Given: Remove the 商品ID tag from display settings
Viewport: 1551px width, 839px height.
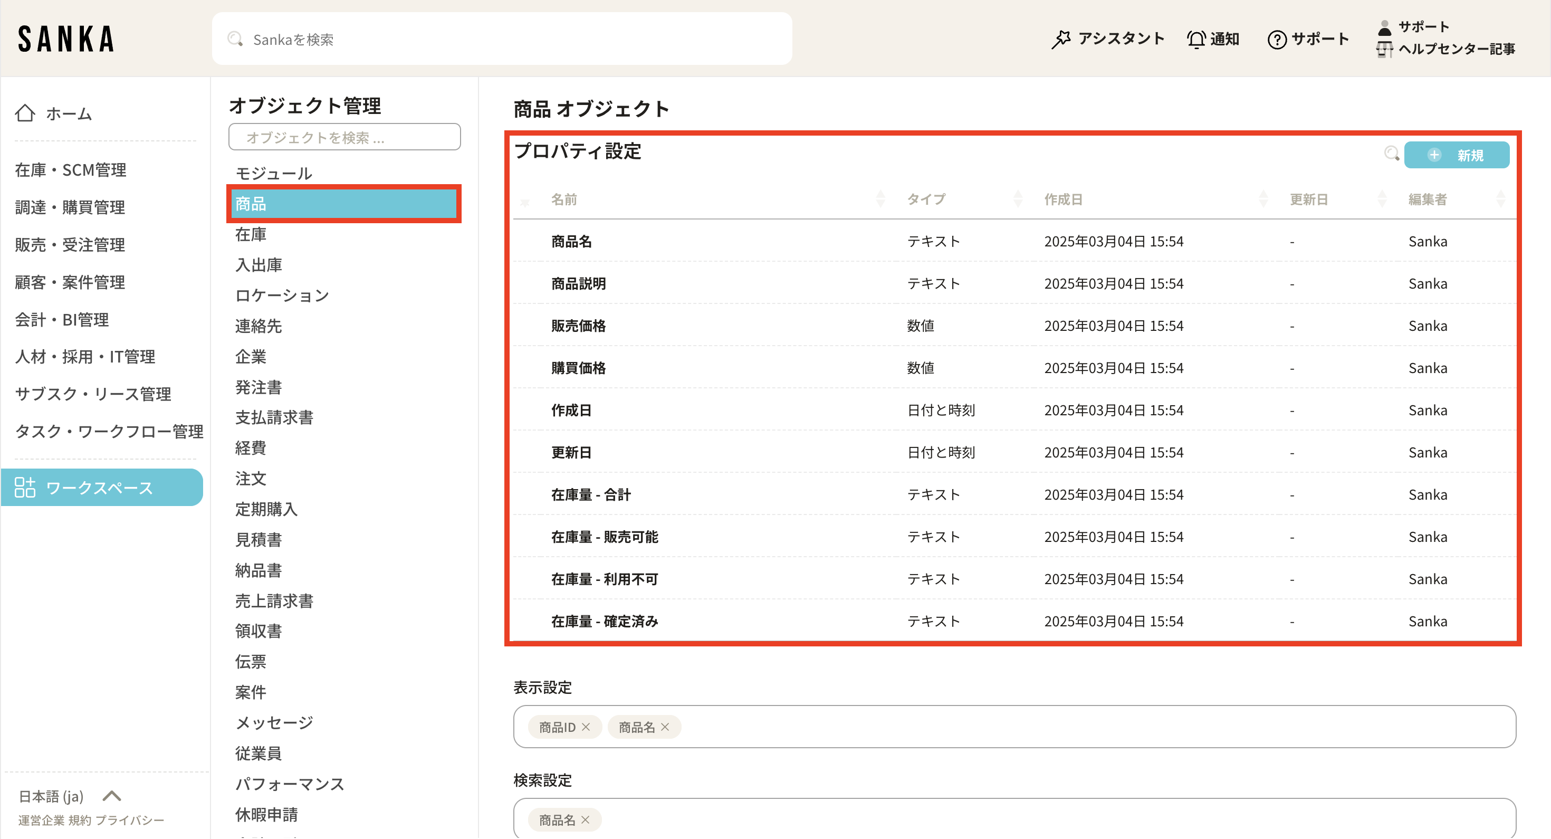Looking at the screenshot, I should (586, 727).
